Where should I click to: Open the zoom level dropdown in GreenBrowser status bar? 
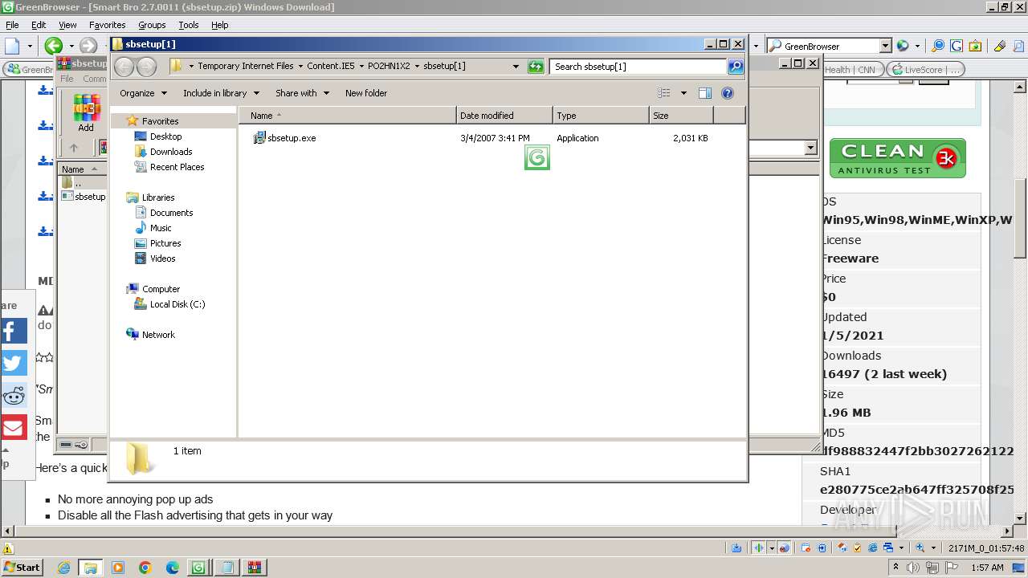tap(935, 547)
